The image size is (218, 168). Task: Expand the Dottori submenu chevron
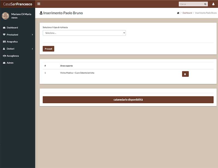pyautogui.click(x=32, y=49)
